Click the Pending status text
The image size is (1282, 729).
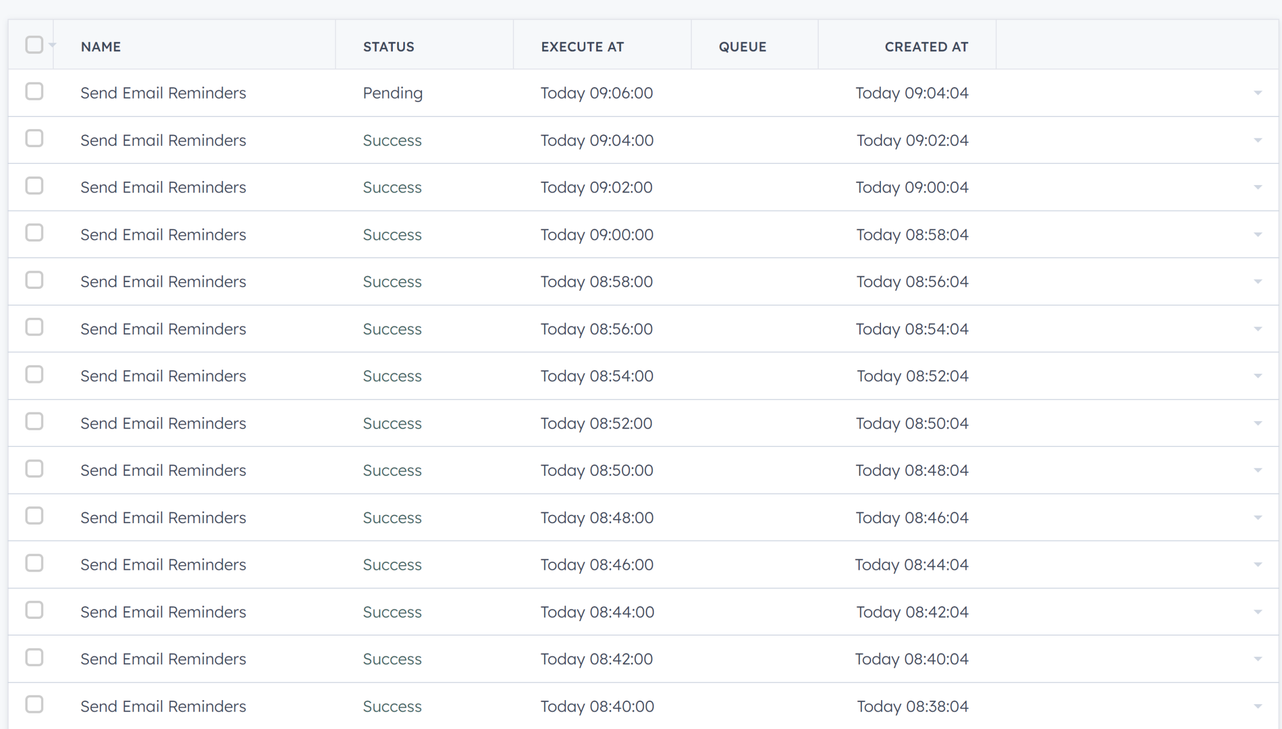click(392, 93)
